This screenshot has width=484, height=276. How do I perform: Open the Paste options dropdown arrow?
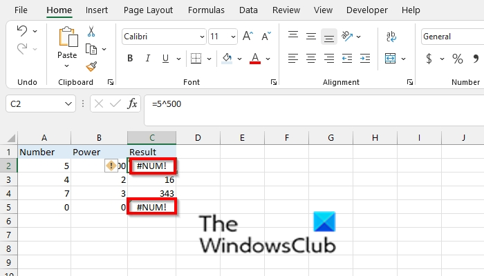click(x=66, y=66)
